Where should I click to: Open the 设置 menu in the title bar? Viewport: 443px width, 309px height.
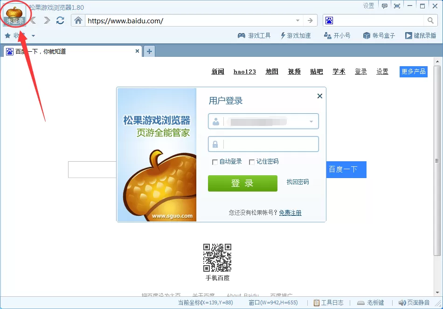pos(368,6)
